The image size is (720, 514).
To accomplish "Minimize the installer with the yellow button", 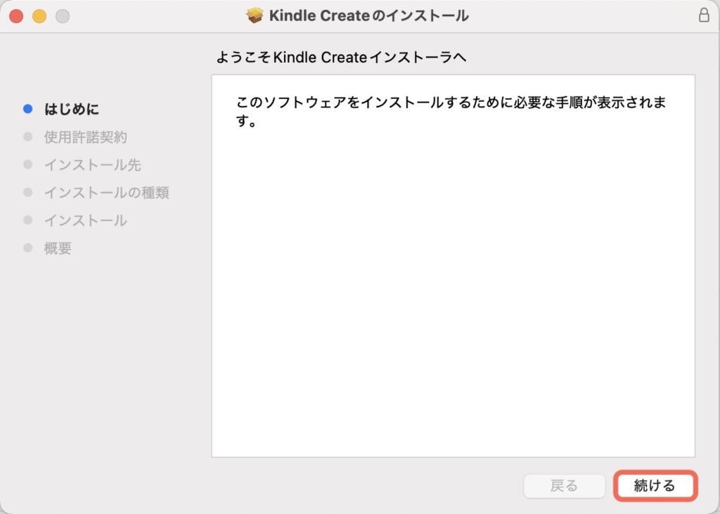I will click(39, 15).
